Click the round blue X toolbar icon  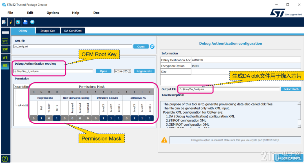coord(32,22)
